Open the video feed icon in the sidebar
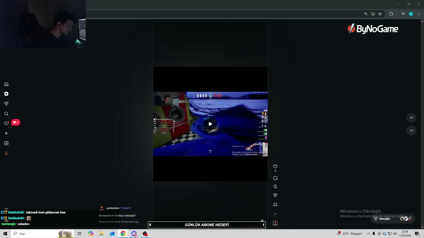 click(6, 94)
